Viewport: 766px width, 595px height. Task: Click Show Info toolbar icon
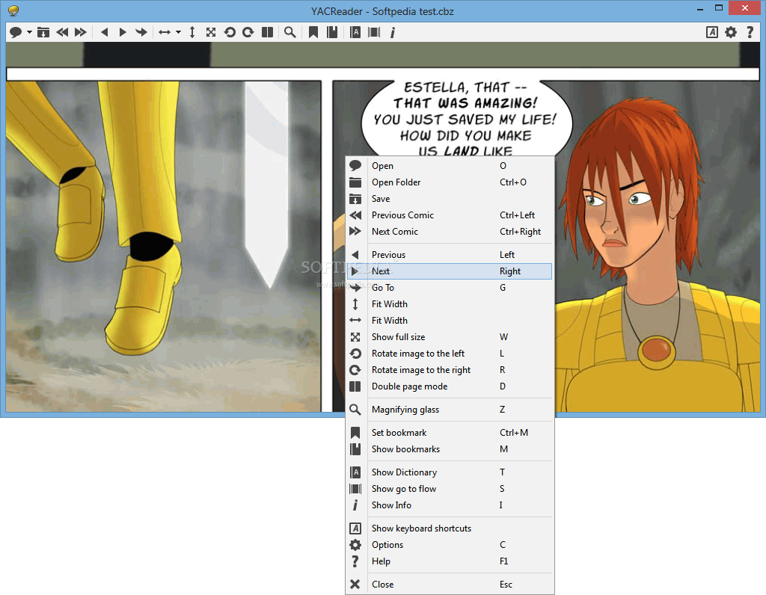point(392,32)
